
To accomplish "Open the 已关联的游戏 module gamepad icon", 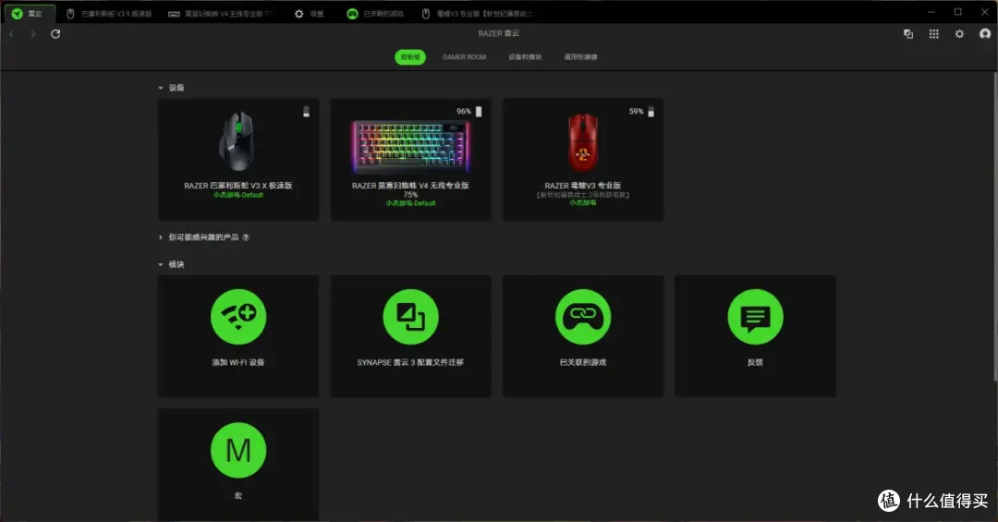I will [x=583, y=317].
